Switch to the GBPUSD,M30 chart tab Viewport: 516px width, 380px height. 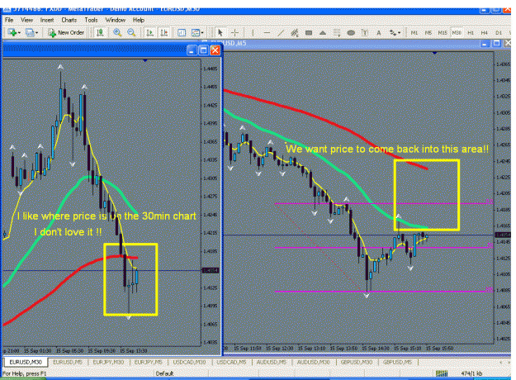tap(357, 362)
